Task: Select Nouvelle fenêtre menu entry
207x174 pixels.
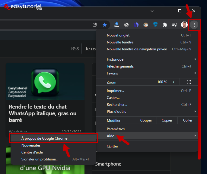Action: point(147,42)
